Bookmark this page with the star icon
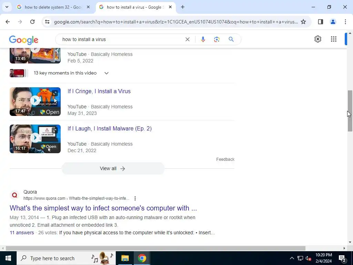Viewport: 353px width, 265px height. click(x=303, y=22)
